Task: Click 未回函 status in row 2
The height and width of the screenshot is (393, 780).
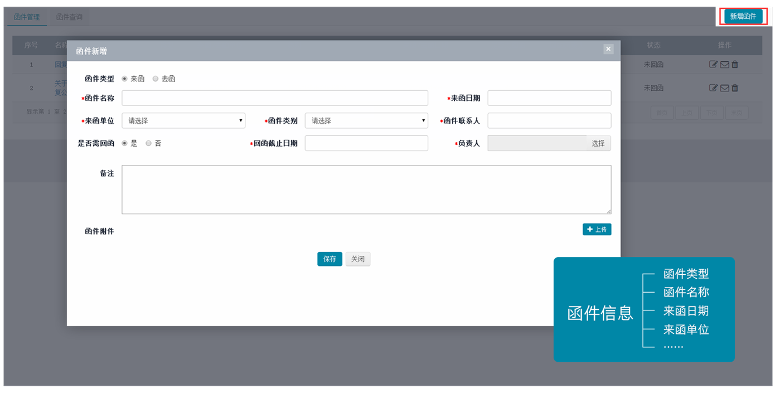Action: pyautogui.click(x=653, y=88)
